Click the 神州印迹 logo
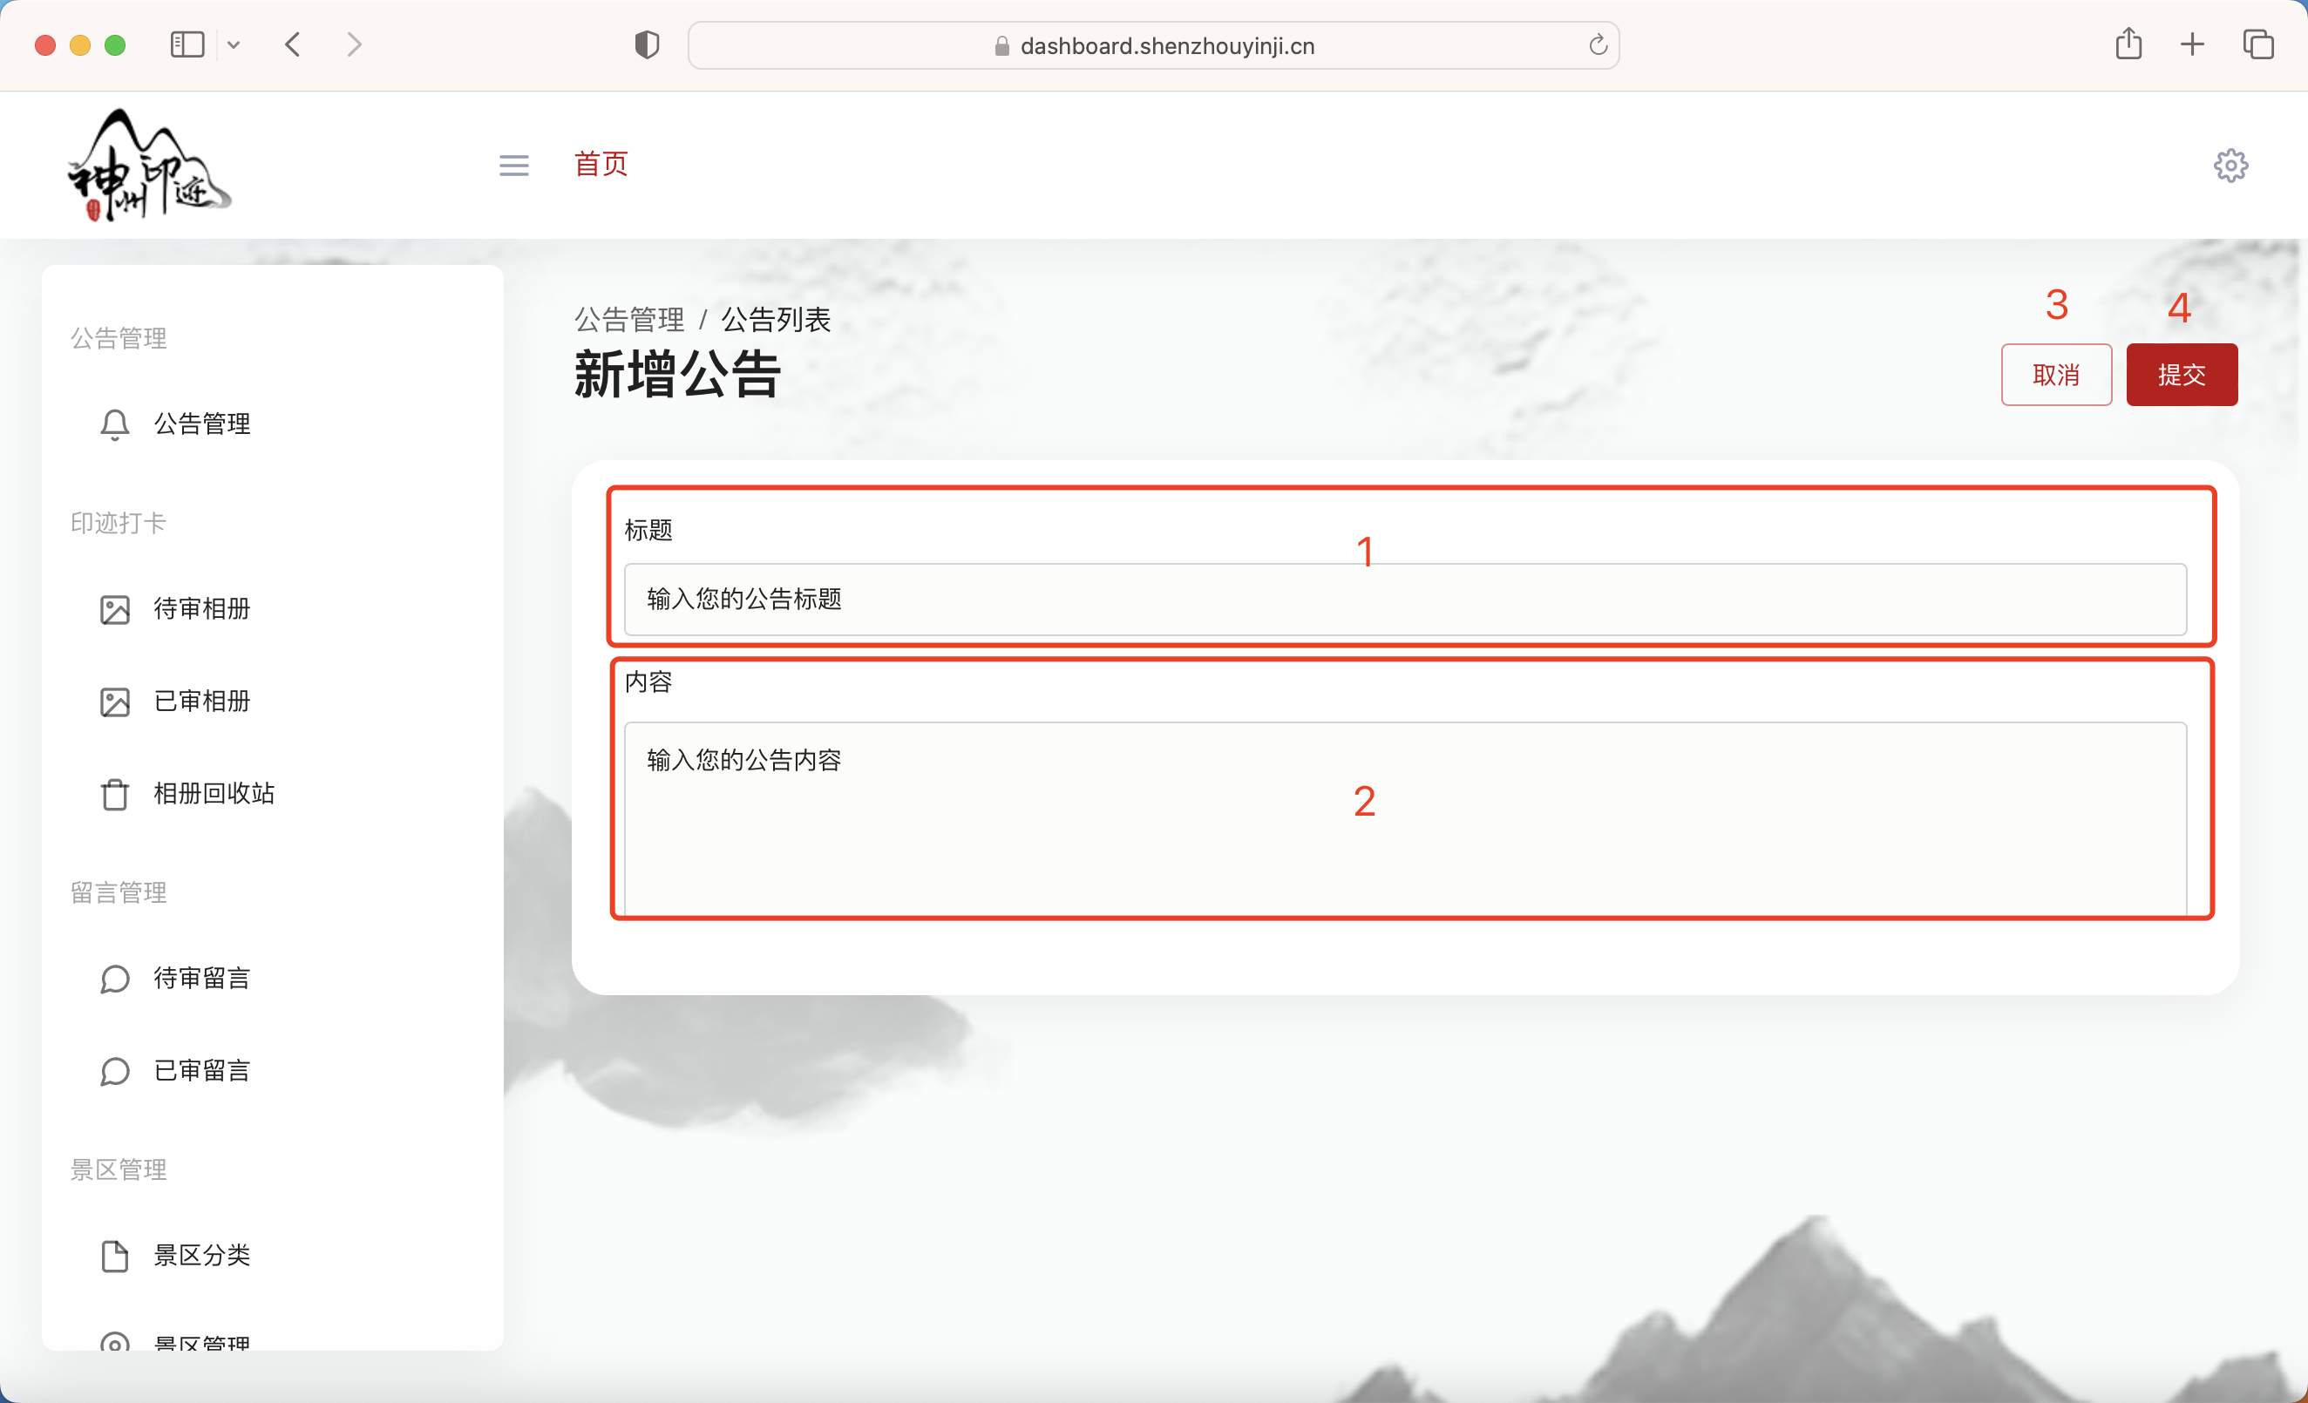Viewport: 2308px width, 1403px height. click(x=148, y=165)
